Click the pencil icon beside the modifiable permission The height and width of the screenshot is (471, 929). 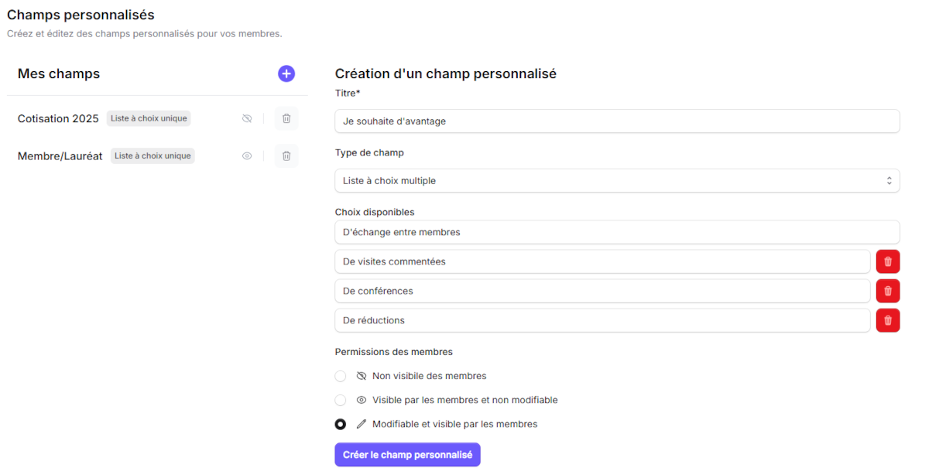361,424
